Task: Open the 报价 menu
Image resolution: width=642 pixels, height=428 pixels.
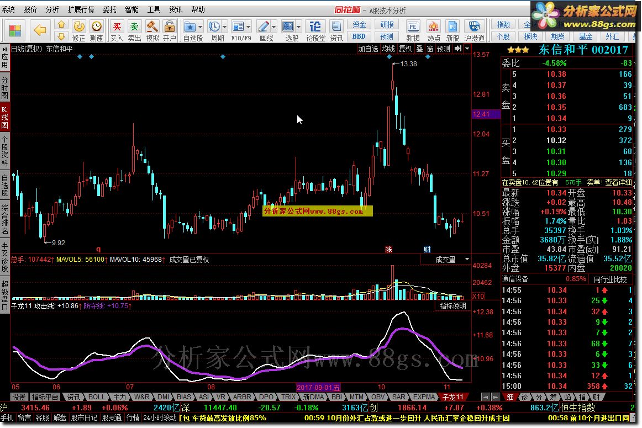Action: pyautogui.click(x=30, y=9)
